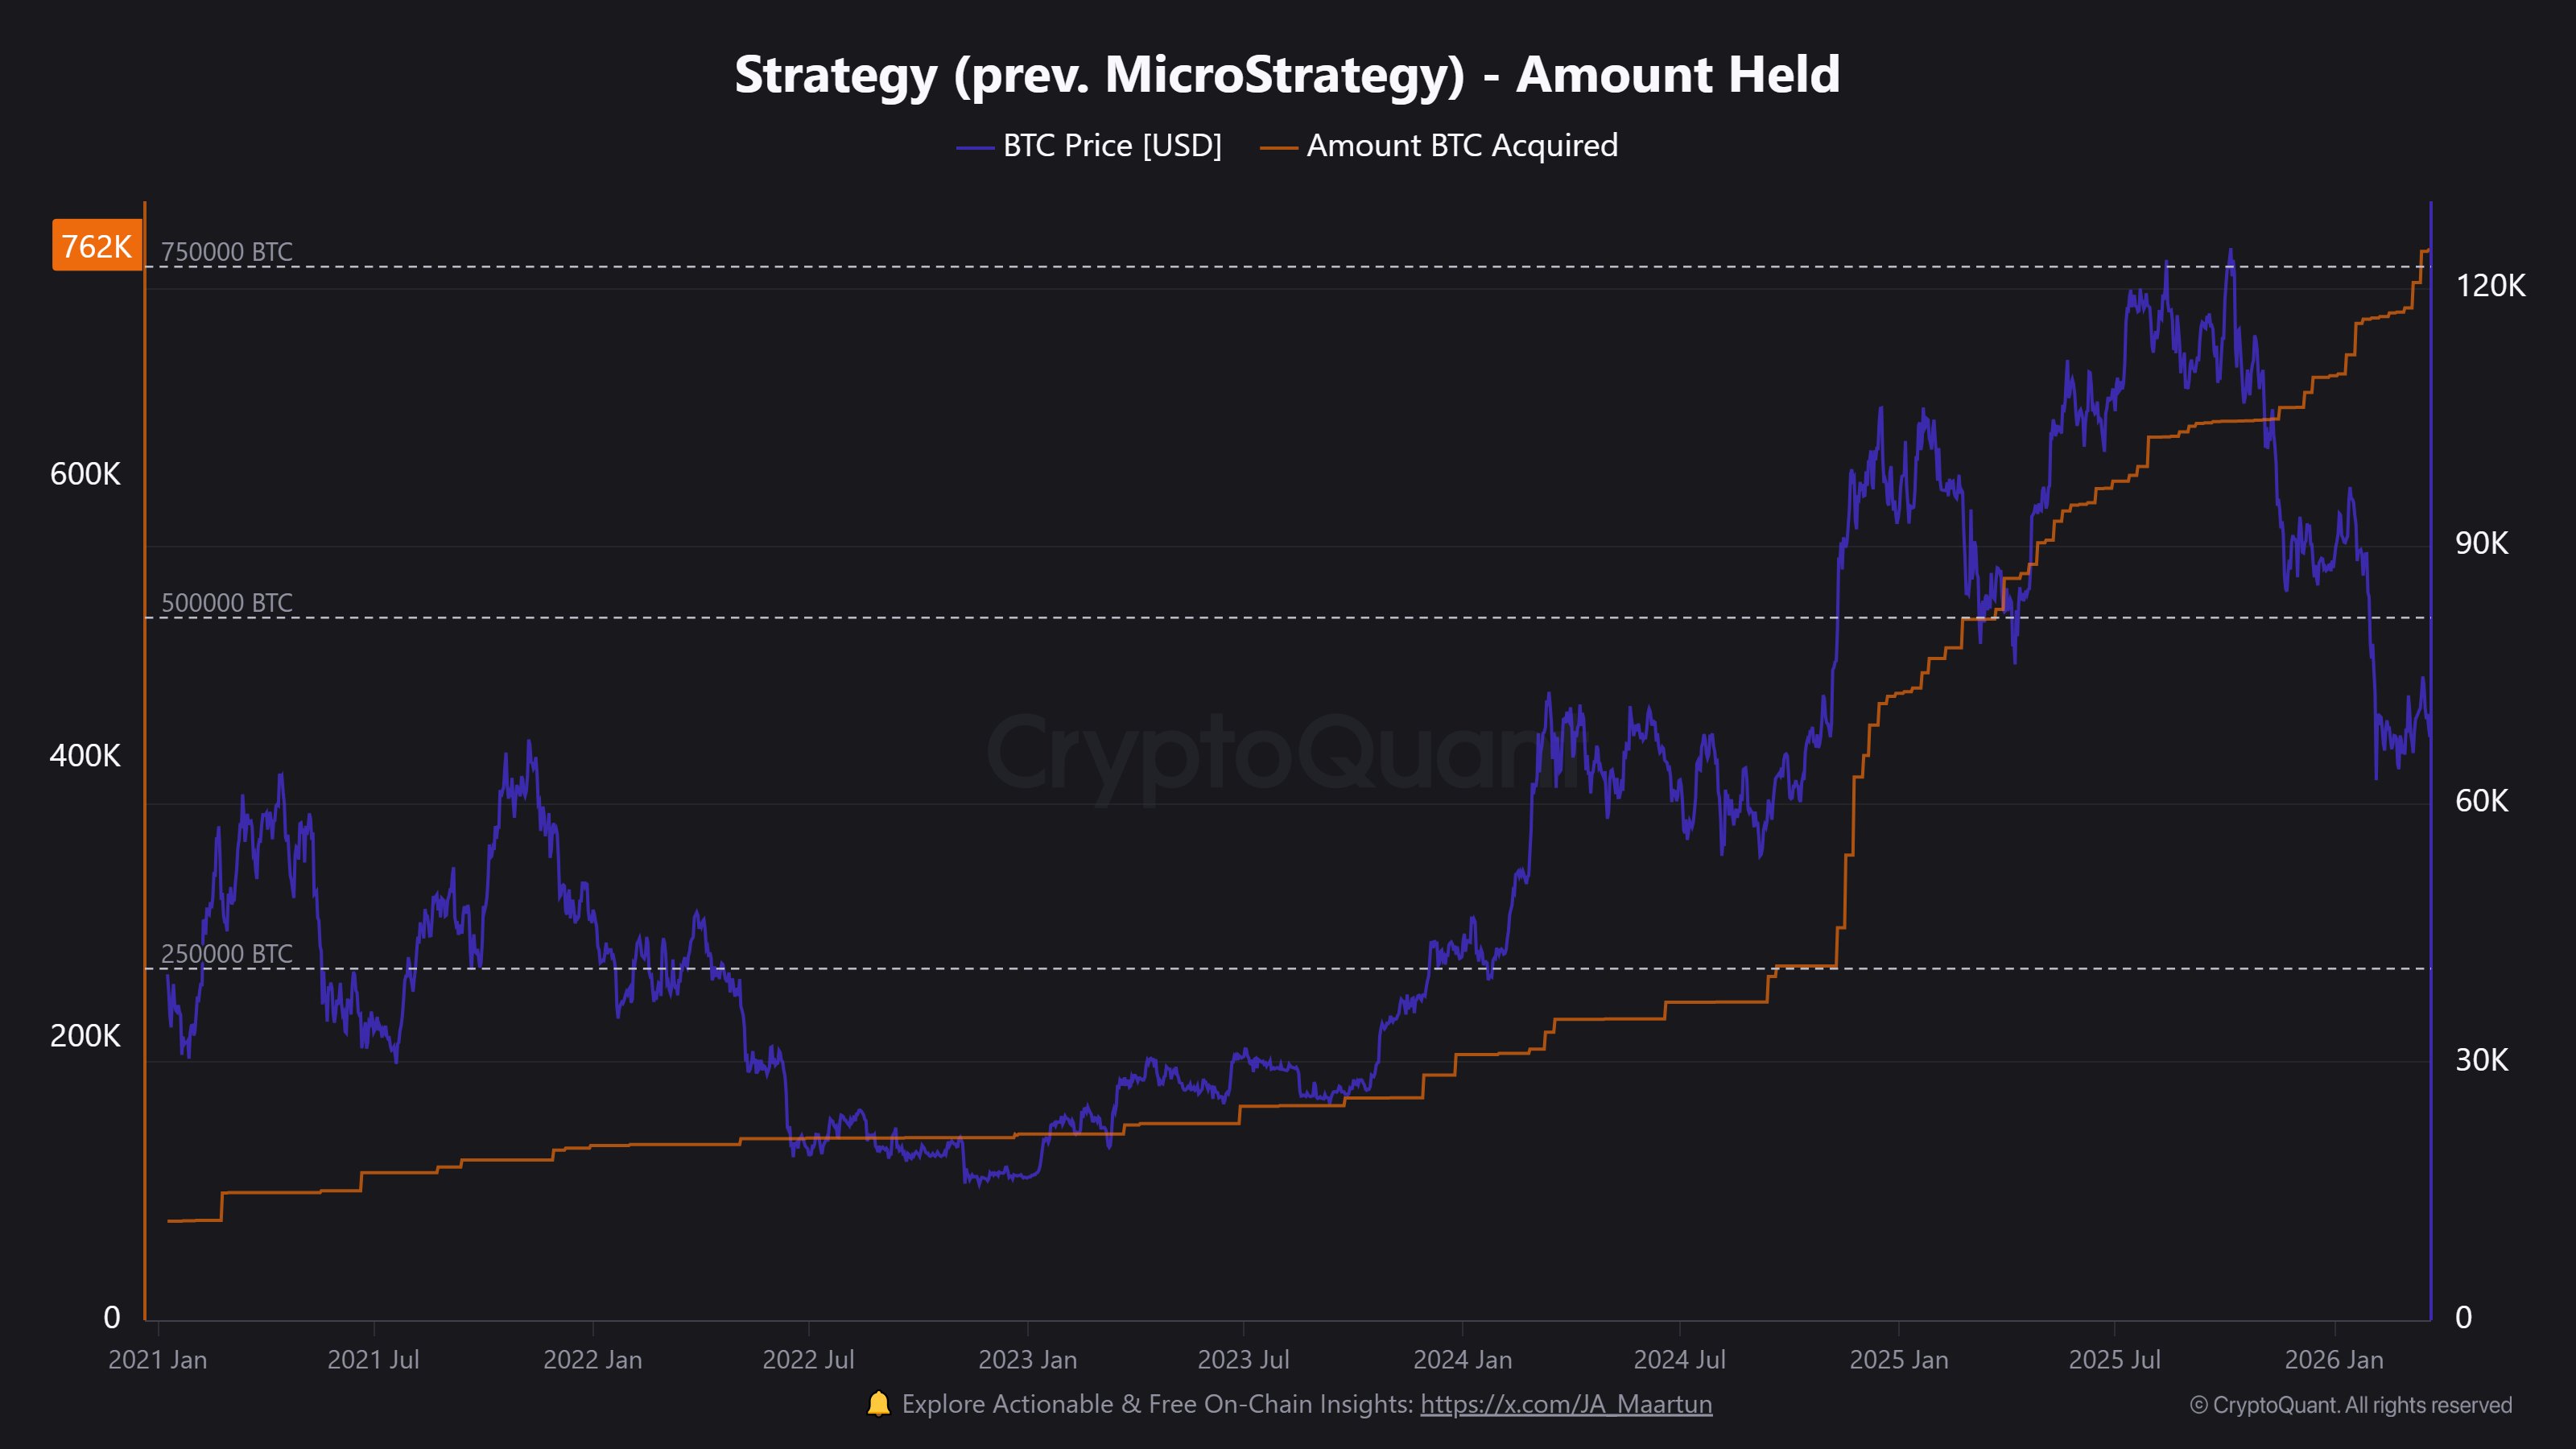Click the 120K right axis label
Screen dimensions: 2576x1449
pyautogui.click(x=2490, y=286)
